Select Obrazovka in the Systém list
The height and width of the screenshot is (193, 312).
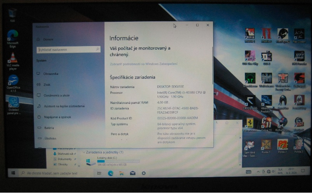(51, 74)
